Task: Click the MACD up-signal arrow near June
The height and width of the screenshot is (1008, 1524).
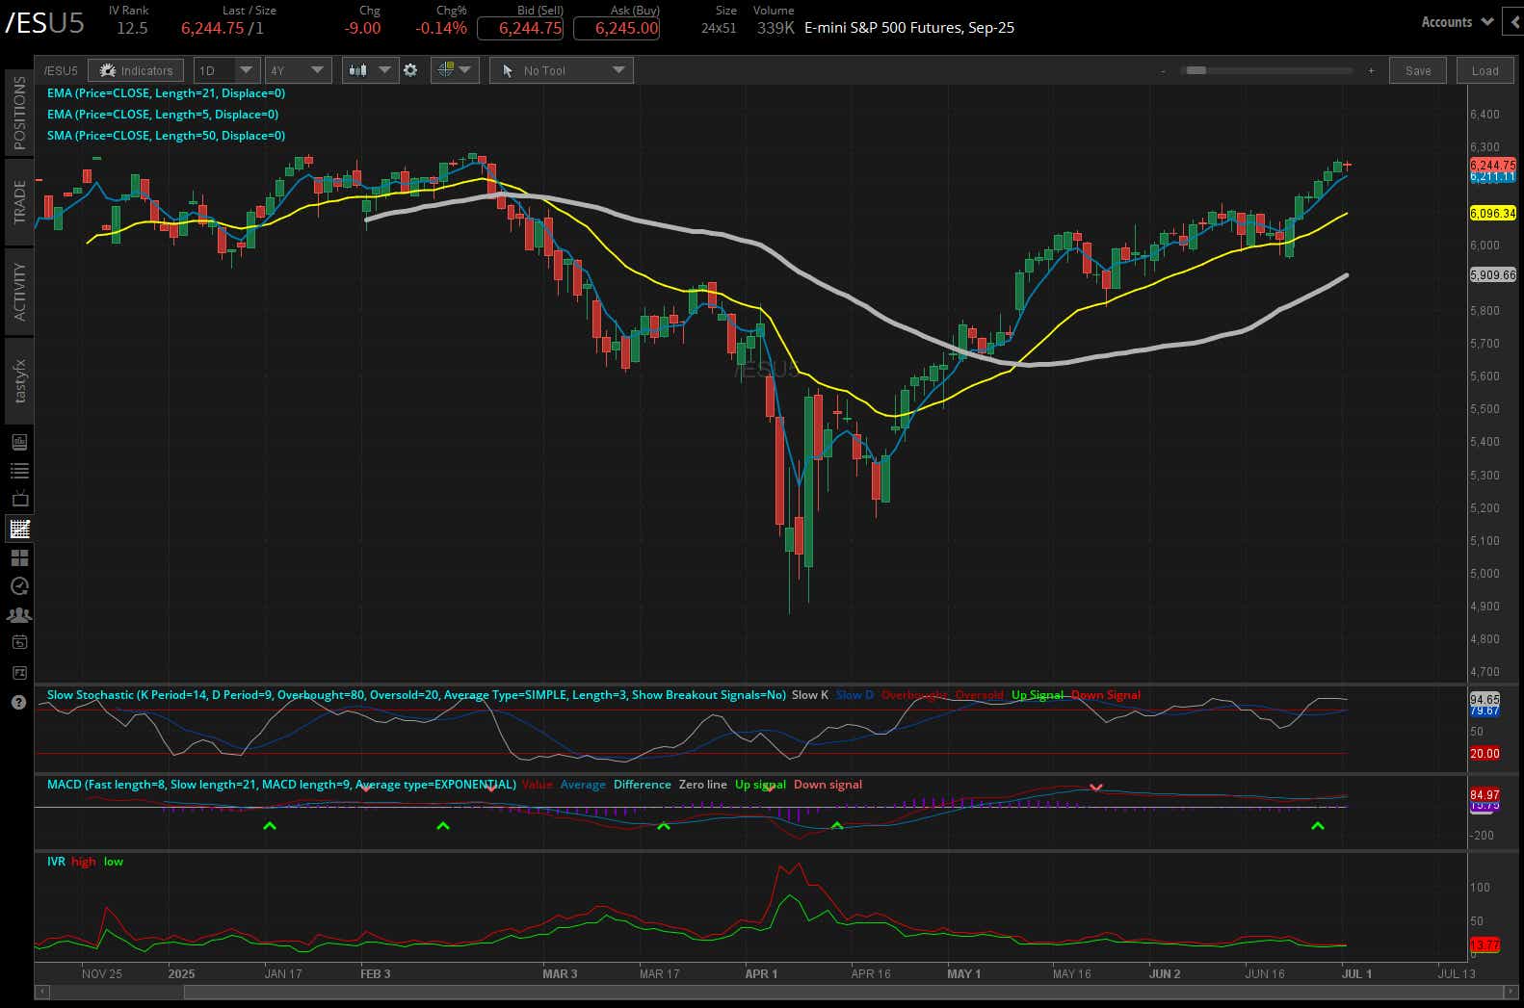Action: (x=1318, y=826)
